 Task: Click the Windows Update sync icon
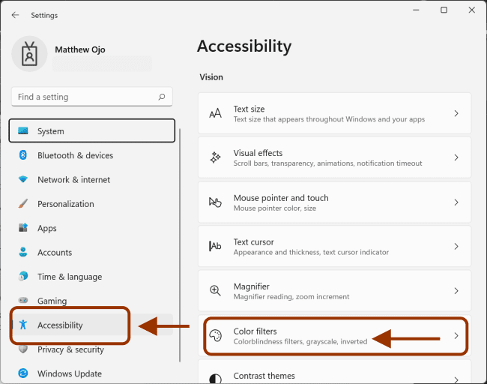click(23, 373)
